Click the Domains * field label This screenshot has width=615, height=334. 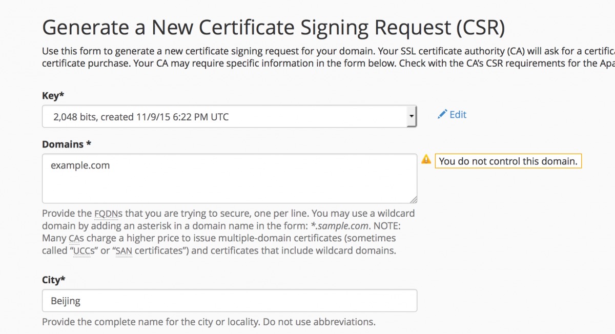(x=67, y=144)
